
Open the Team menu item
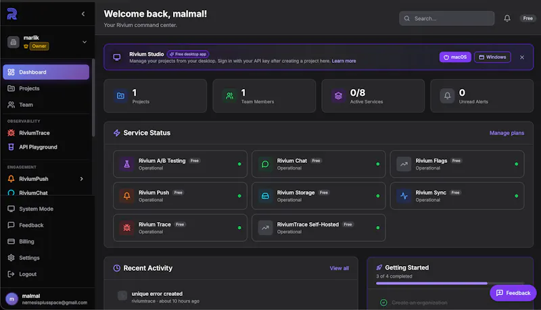point(46,105)
